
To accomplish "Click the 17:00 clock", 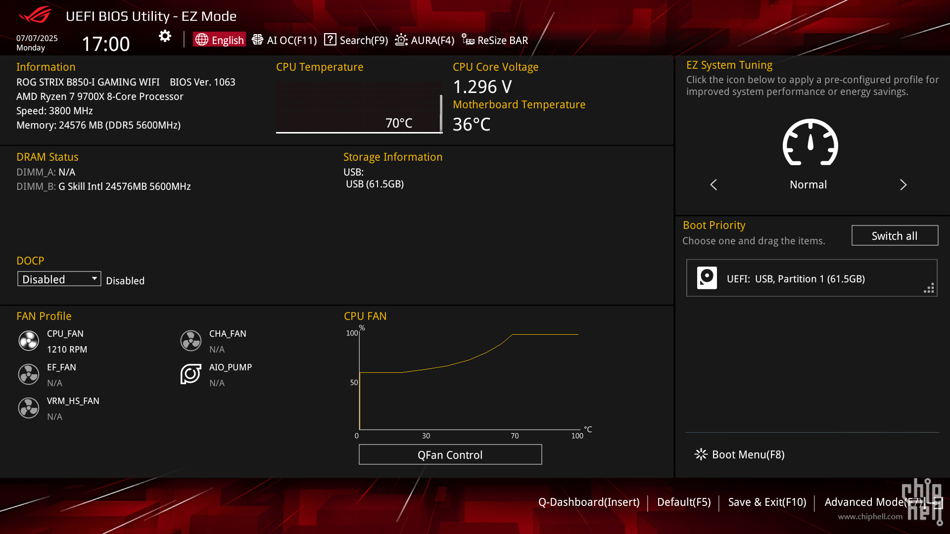I will [x=105, y=44].
